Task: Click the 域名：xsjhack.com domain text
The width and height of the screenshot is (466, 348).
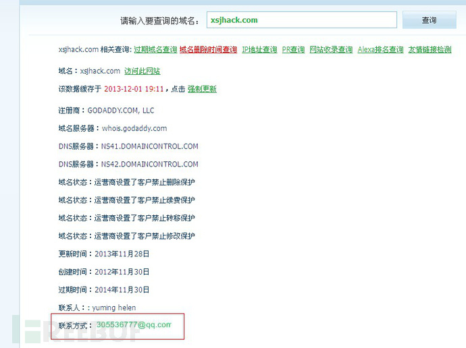Action: pyautogui.click(x=89, y=71)
